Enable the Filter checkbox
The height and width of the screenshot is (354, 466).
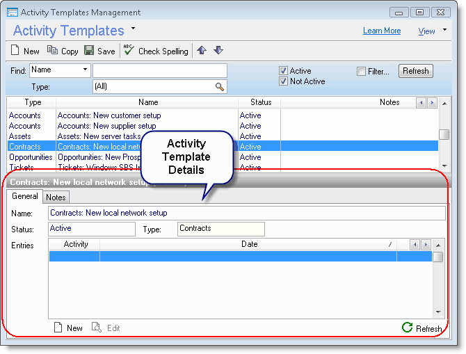point(361,71)
